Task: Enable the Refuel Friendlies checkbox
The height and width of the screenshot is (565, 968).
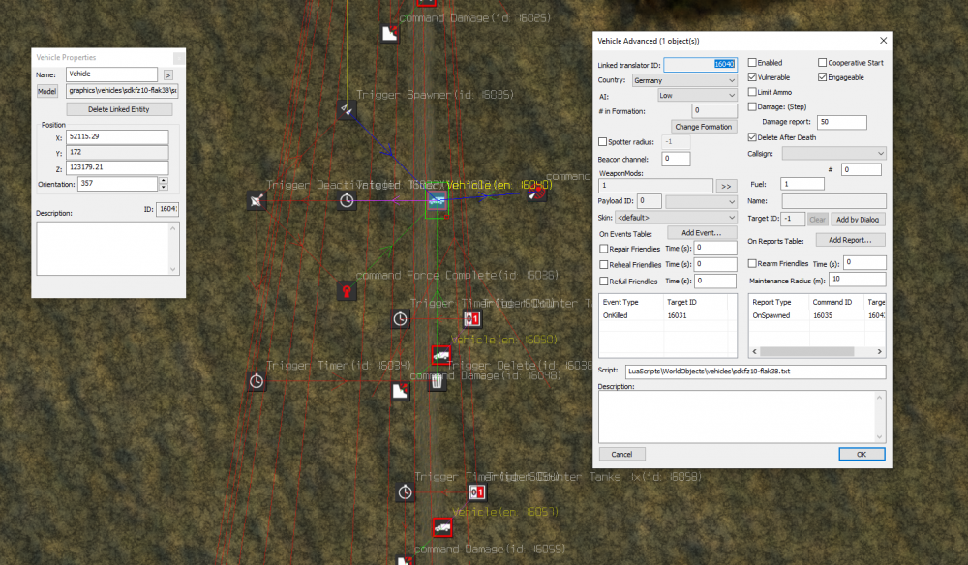Action: tap(604, 282)
